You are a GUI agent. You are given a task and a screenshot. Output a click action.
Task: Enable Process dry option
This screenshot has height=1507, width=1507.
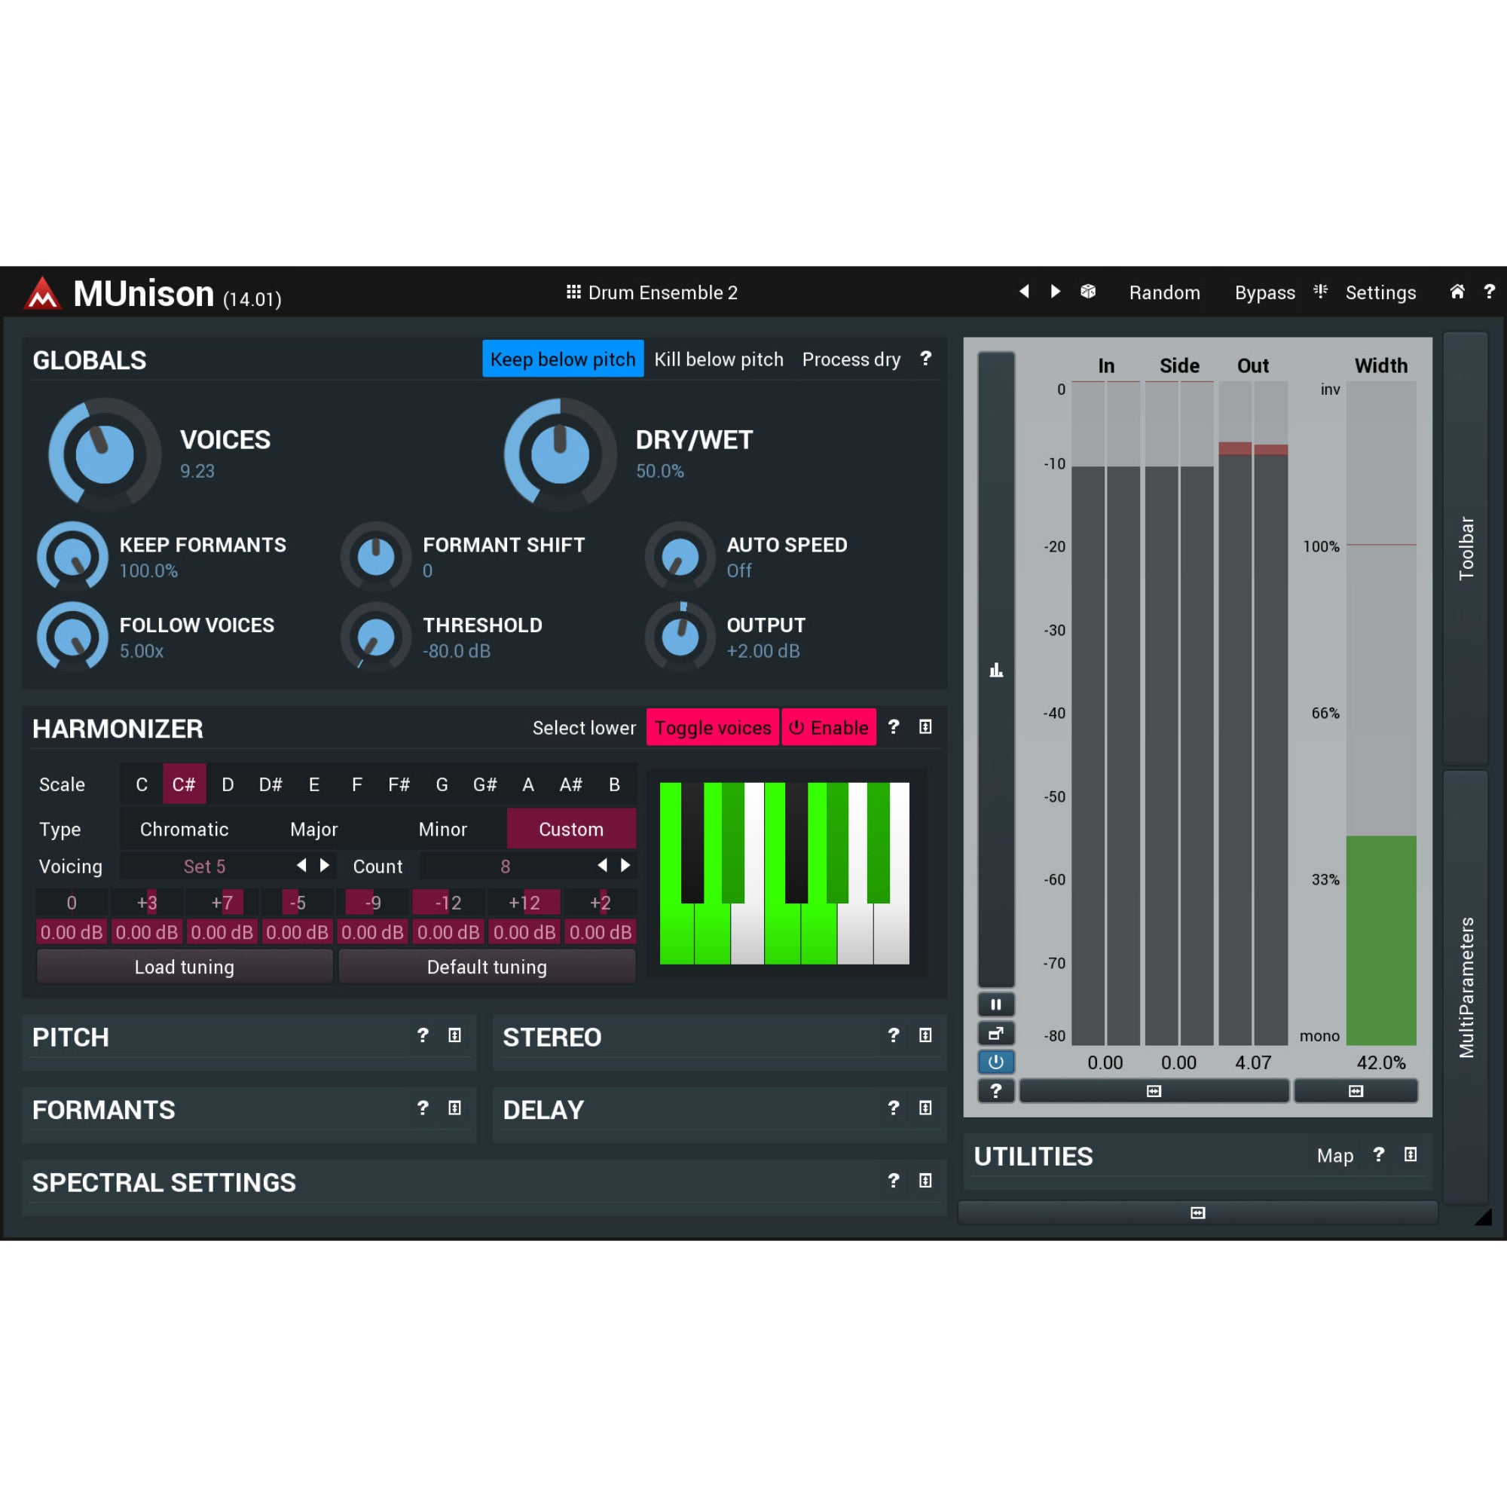(851, 359)
